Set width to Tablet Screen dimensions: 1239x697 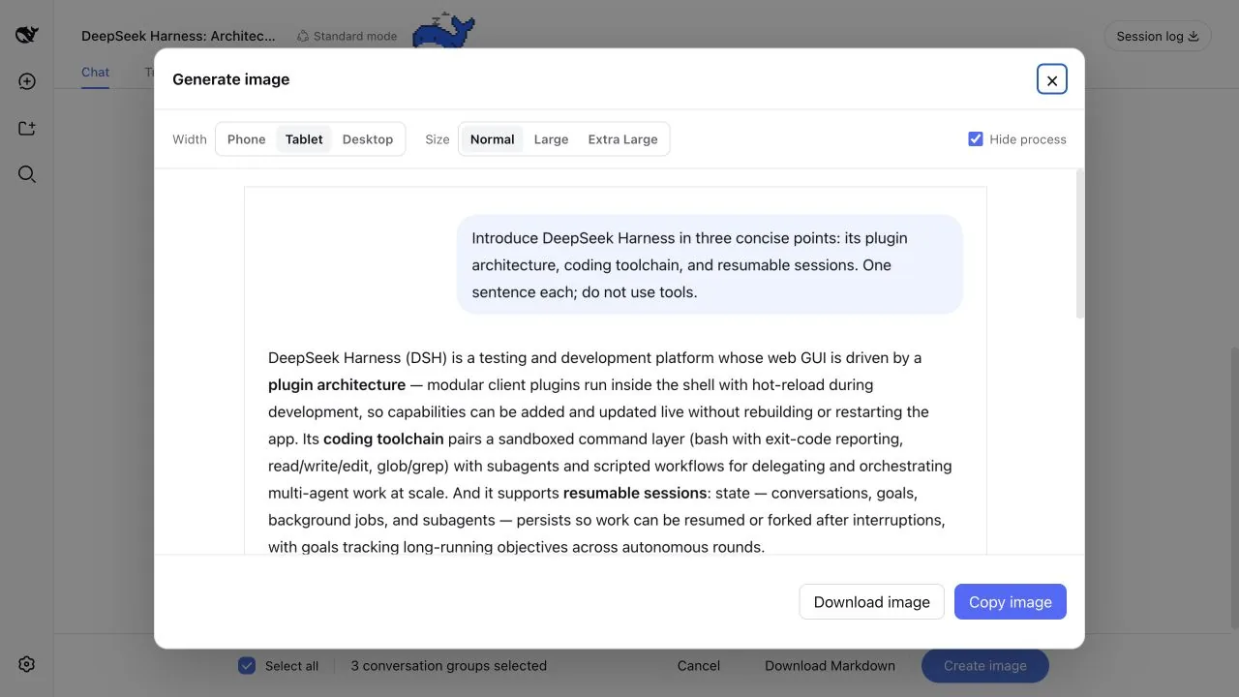point(304,139)
